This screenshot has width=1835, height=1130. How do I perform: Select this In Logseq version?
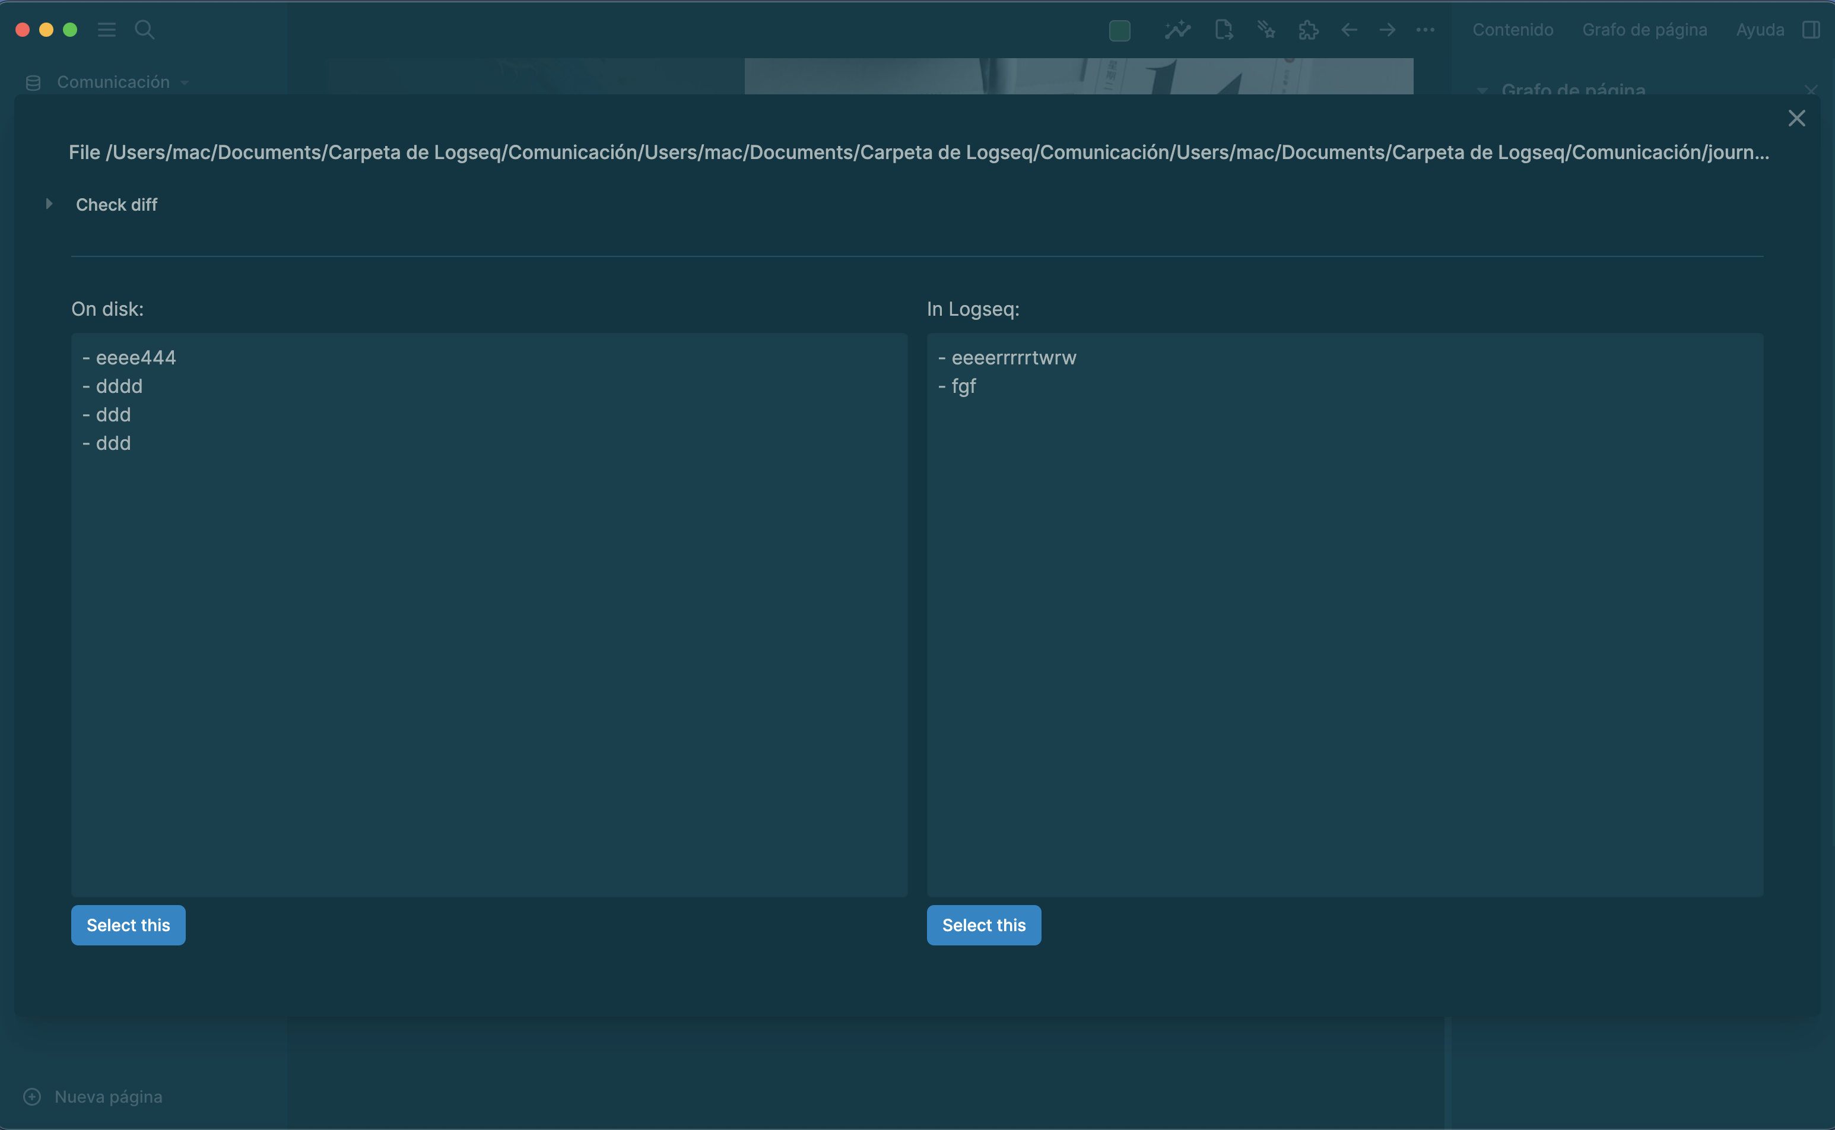(984, 925)
